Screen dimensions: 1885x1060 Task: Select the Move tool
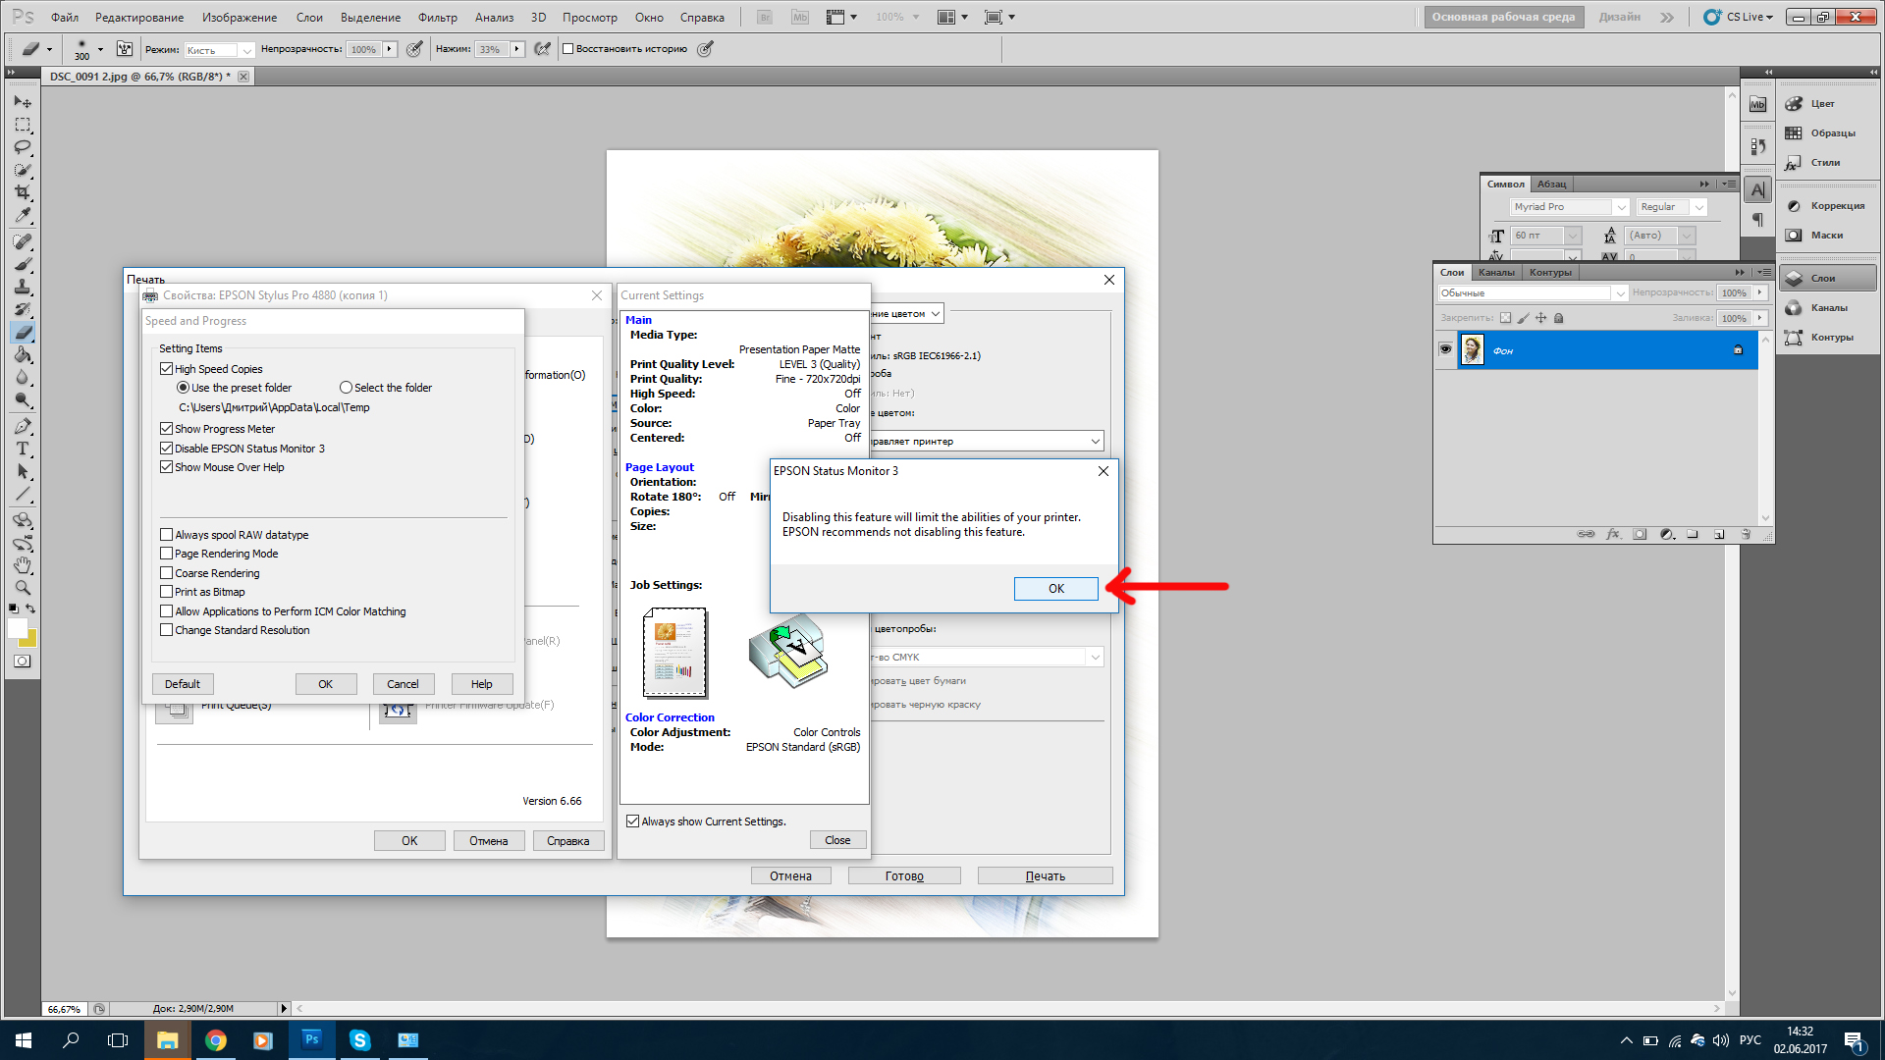coord(23,102)
